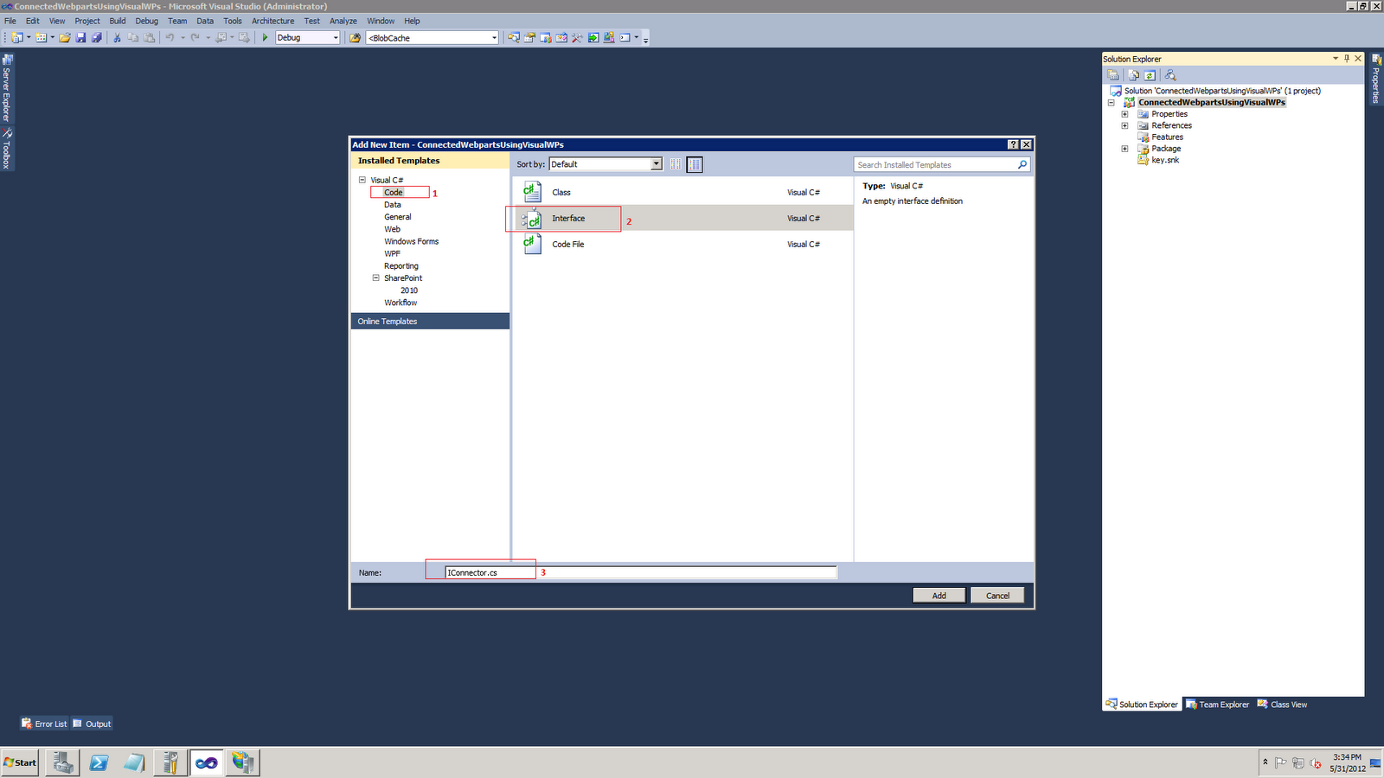Open the Project menu
Viewport: 1384px width, 778px height.
point(87,21)
